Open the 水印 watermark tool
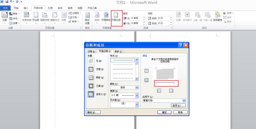This screenshot has width=256, height=129. tap(97, 18)
